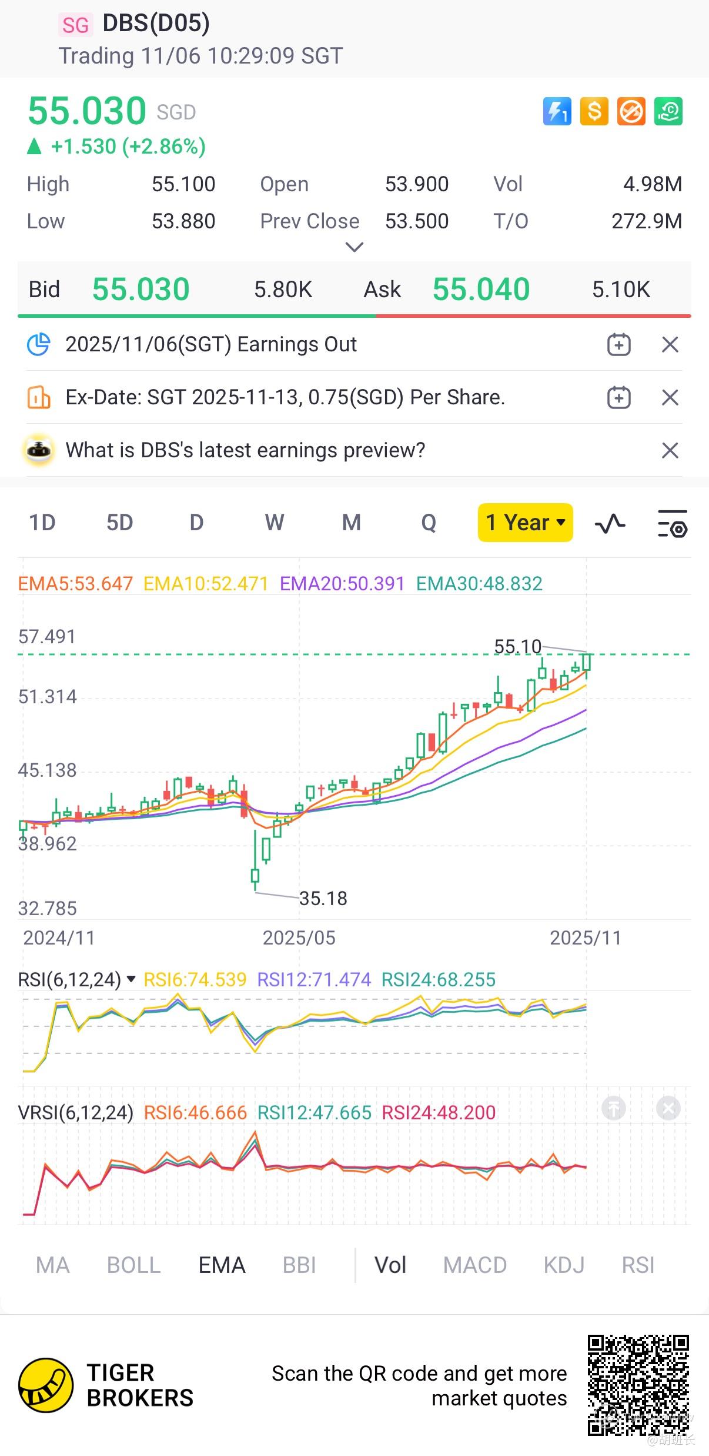Screen dimensions: 709x1456
Task: Enable the BBI overlay indicator
Action: point(299,1265)
